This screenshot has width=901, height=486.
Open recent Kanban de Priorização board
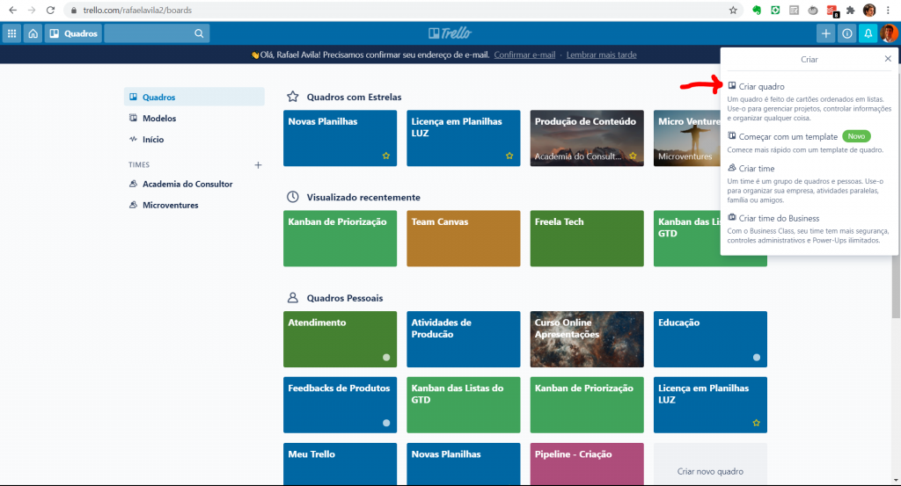tap(340, 238)
